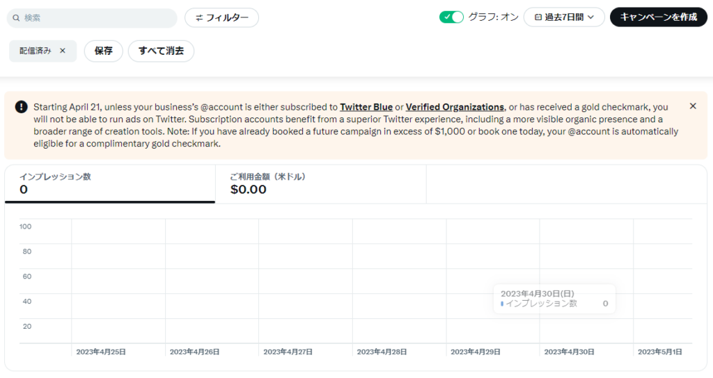
Task: Dismiss the April 21 notice banner
Action: [x=693, y=106]
